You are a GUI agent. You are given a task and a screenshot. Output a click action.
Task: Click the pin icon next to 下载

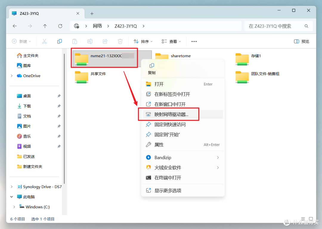(59, 106)
